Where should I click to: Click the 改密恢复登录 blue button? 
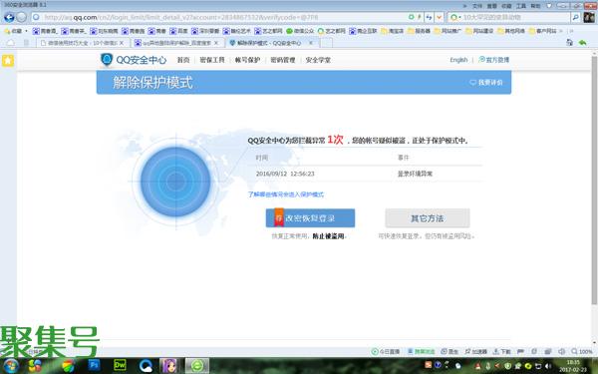310,217
